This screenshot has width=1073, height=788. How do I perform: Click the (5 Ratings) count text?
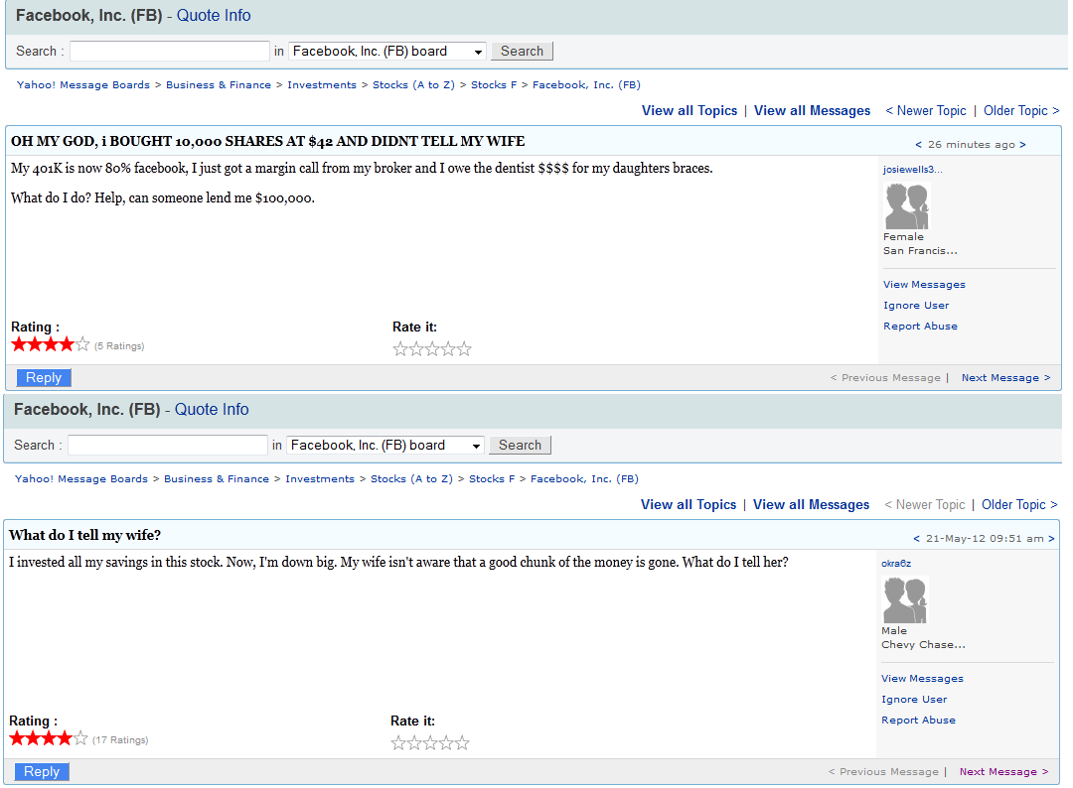[x=119, y=346]
